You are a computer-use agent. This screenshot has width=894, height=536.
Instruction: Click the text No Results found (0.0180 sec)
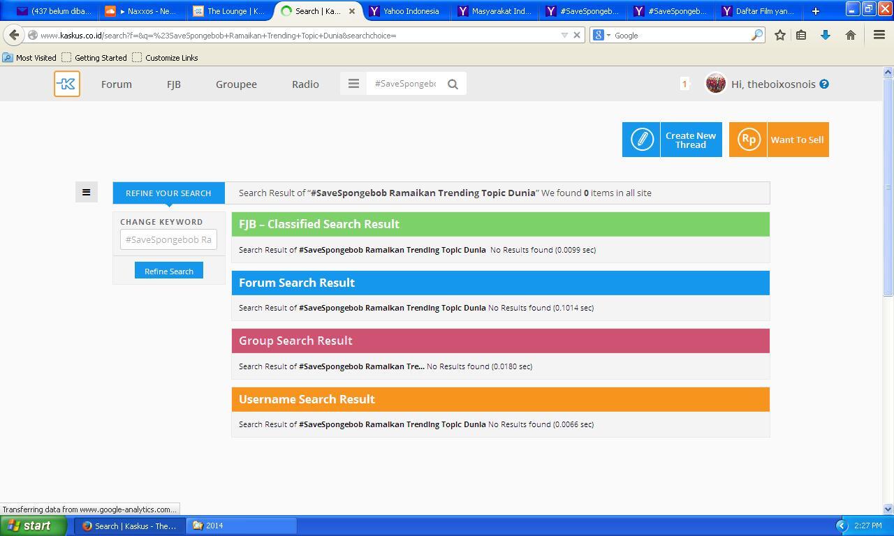click(479, 366)
